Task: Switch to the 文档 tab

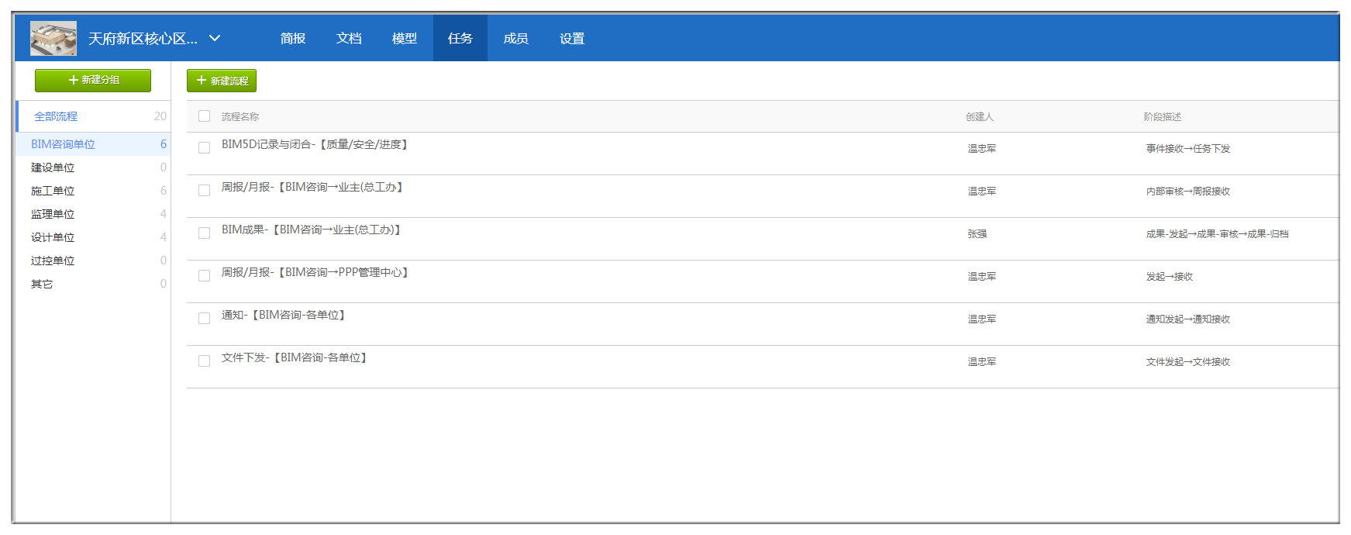Action: (x=349, y=39)
